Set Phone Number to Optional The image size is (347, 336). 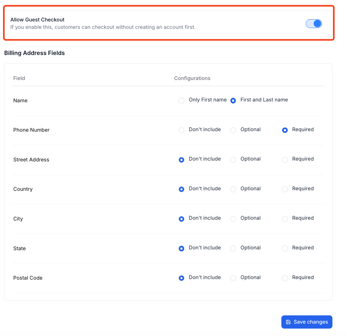(x=233, y=130)
